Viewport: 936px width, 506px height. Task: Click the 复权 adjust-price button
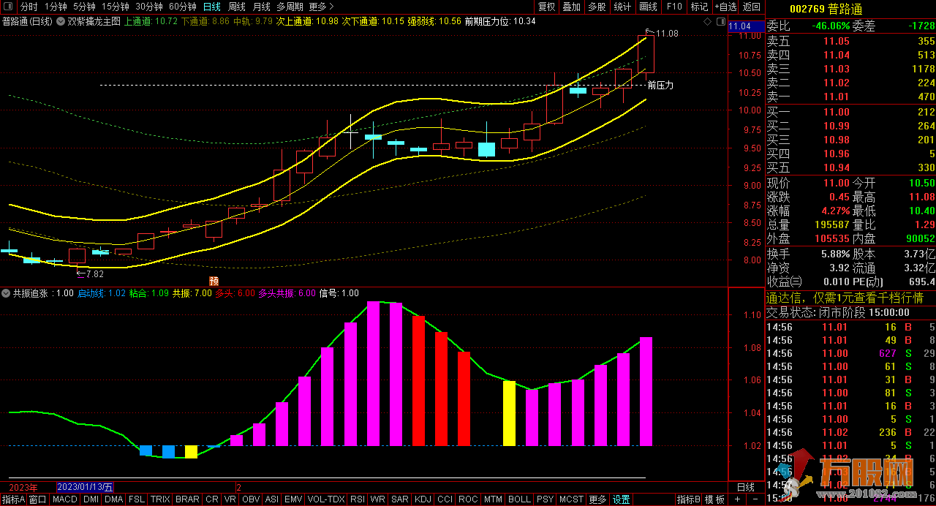point(546,7)
